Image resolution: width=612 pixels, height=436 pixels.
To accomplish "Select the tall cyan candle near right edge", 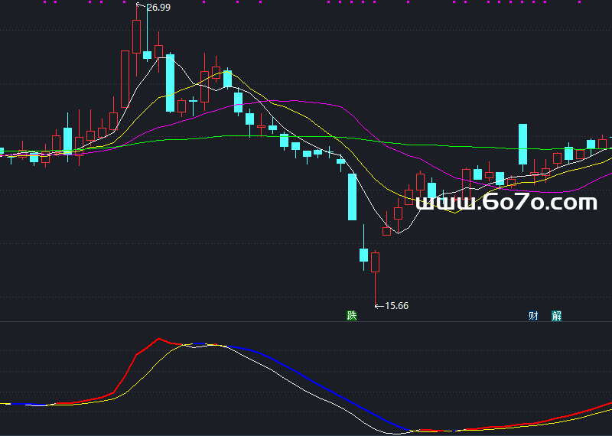I will pyautogui.click(x=523, y=144).
